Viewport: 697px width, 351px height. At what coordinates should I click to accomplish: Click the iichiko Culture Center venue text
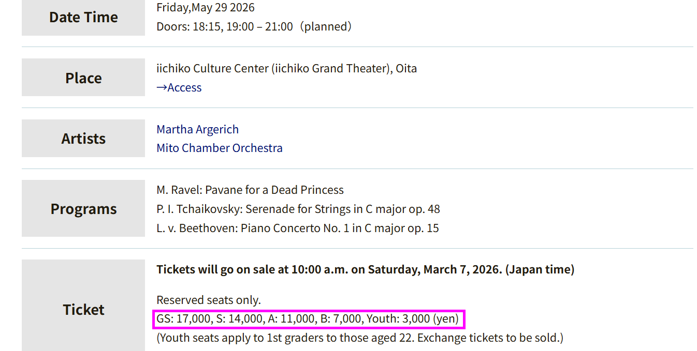tap(286, 69)
